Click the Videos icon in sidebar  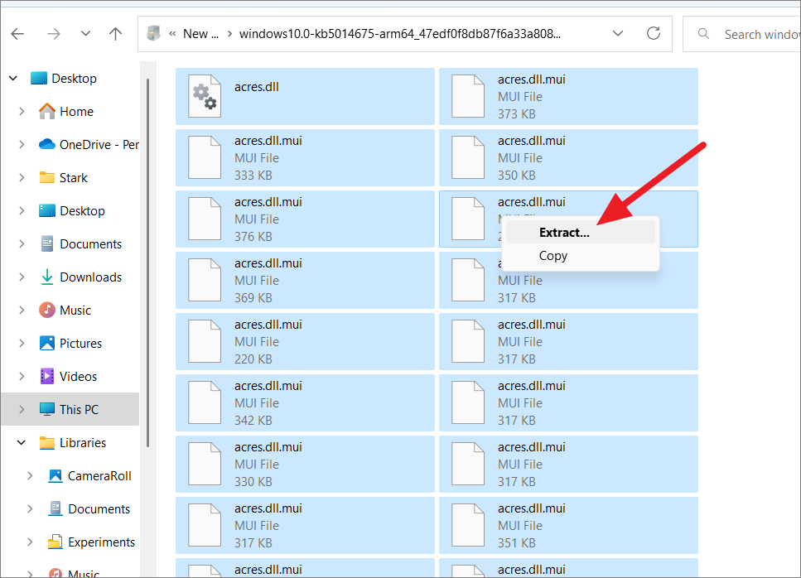47,376
